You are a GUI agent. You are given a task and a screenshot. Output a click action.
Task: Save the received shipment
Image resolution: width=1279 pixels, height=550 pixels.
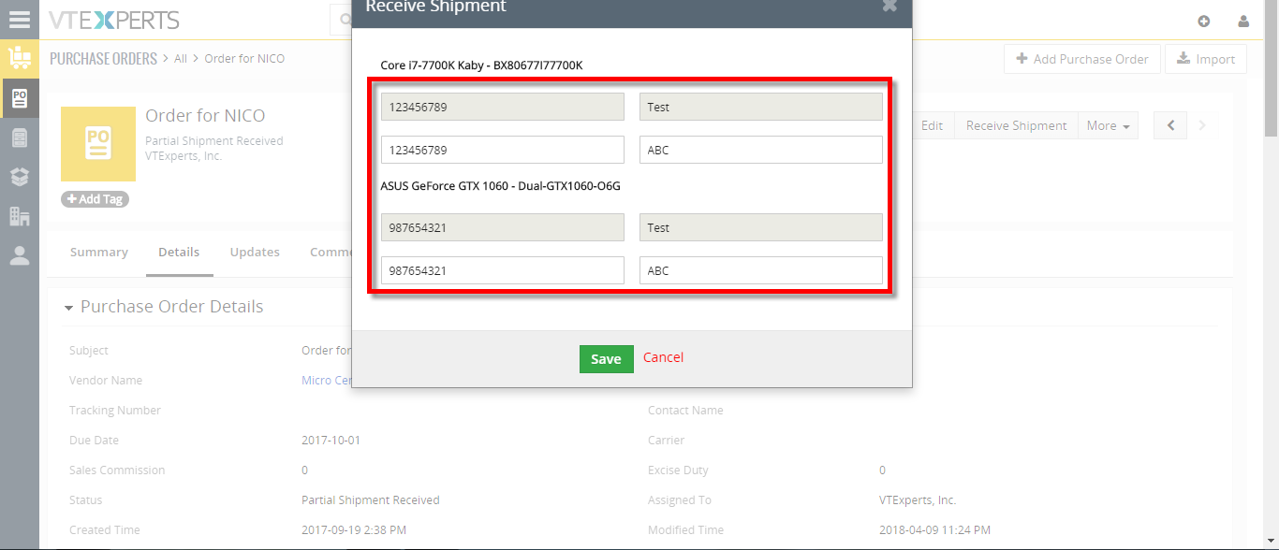pos(606,359)
